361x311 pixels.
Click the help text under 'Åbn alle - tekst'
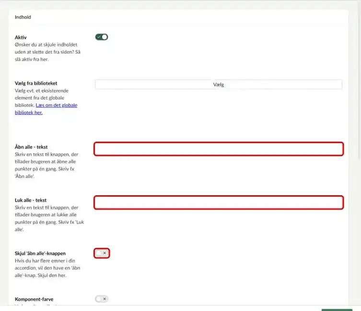click(x=47, y=165)
